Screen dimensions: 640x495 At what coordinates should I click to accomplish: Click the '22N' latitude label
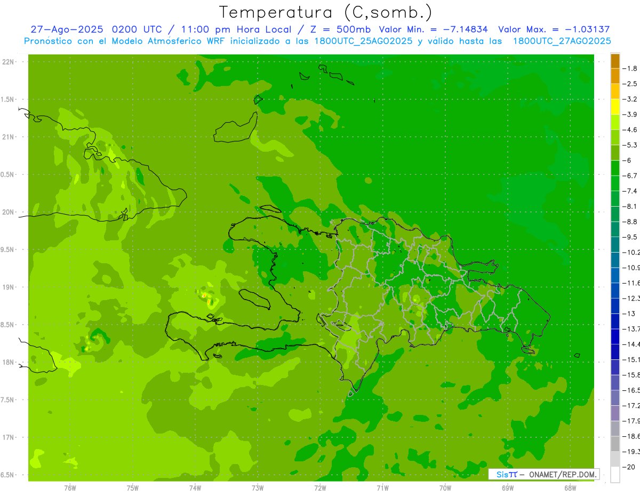[x=9, y=62]
